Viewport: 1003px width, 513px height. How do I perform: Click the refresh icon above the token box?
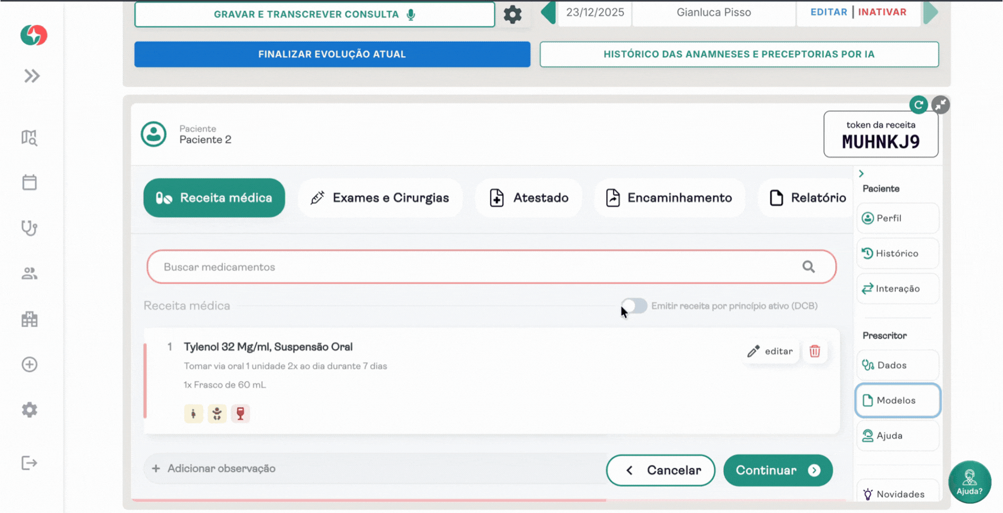point(918,105)
